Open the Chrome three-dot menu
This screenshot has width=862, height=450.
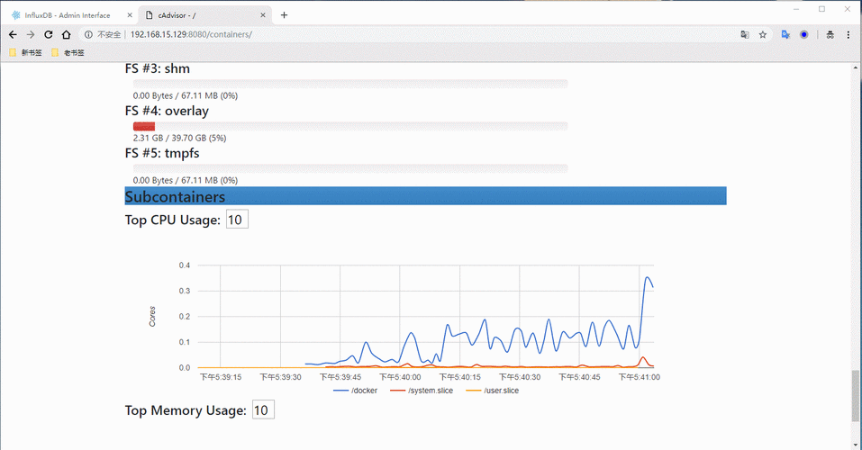(x=848, y=34)
